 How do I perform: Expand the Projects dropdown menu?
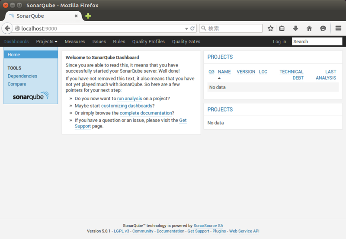click(47, 41)
